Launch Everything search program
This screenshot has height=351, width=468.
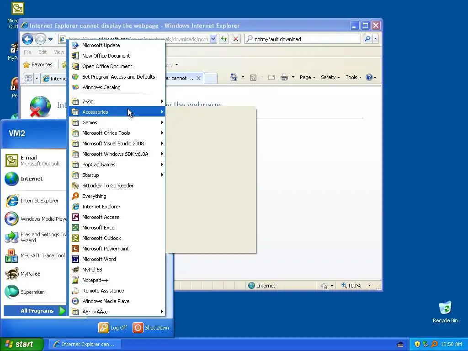pyautogui.click(x=117, y=196)
